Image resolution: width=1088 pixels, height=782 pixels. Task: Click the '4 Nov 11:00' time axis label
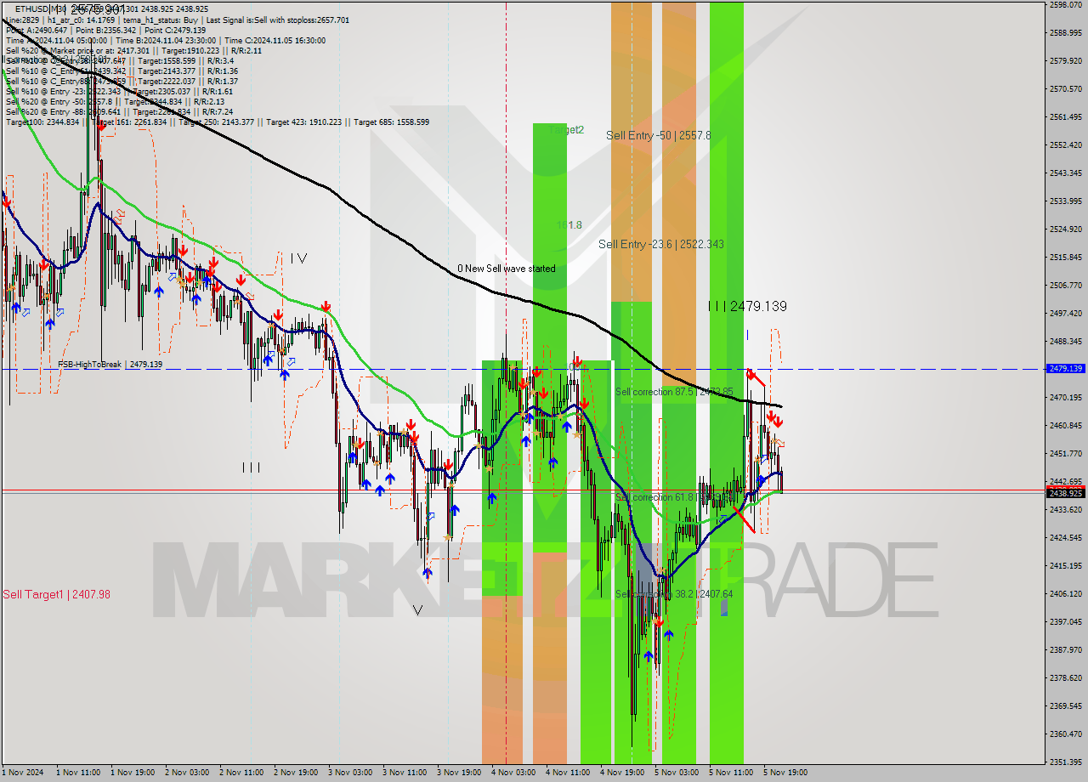pyautogui.click(x=568, y=773)
